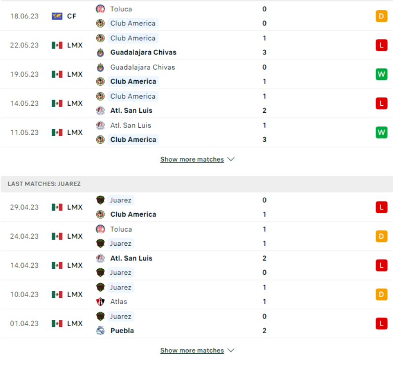The width and height of the screenshot is (393, 366).
Task: Open Show more matches below Juarez results
Action: 192,350
